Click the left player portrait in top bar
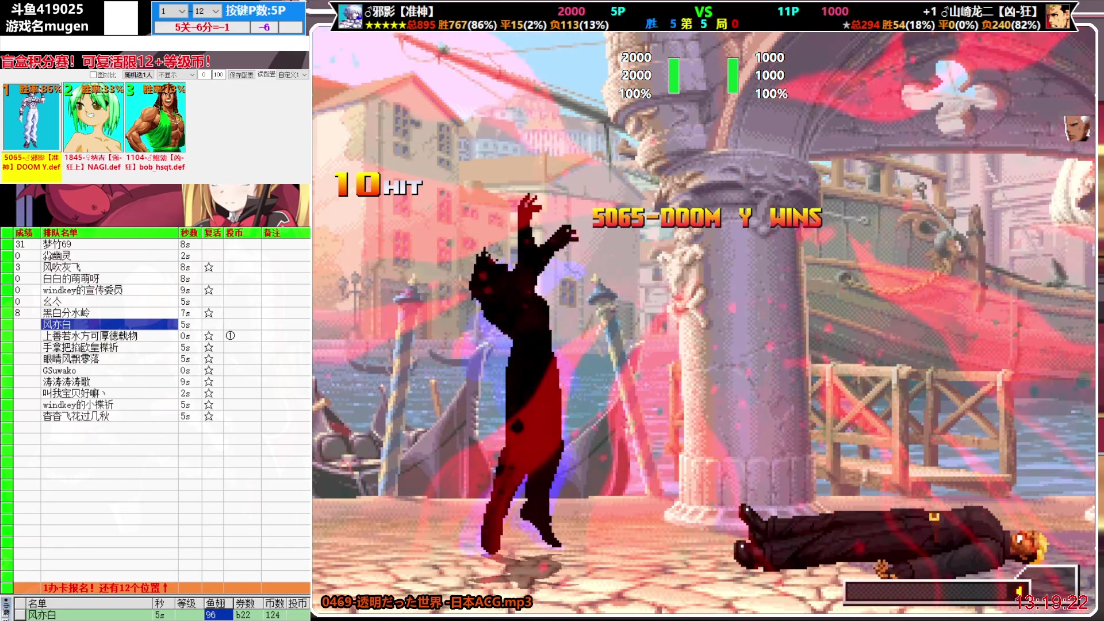Image resolution: width=1104 pixels, height=621 pixels. [x=350, y=17]
